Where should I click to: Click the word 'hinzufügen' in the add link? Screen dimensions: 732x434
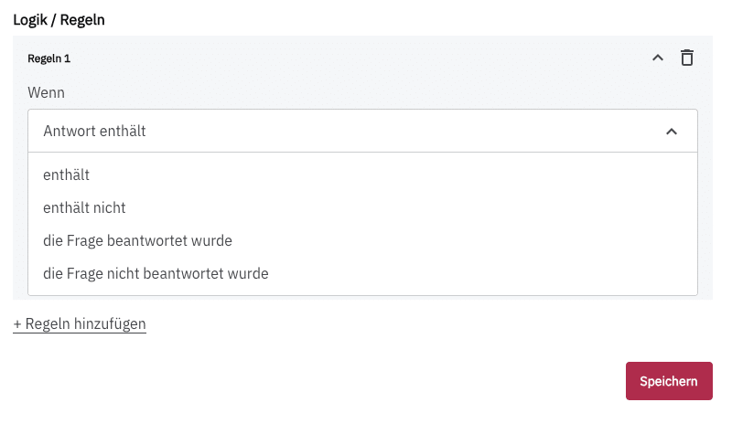tap(110, 323)
